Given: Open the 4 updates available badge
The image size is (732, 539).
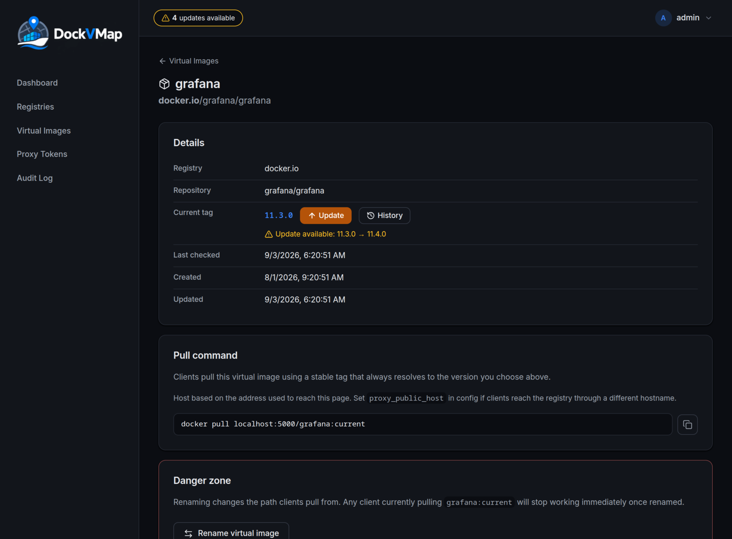Looking at the screenshot, I should point(198,18).
